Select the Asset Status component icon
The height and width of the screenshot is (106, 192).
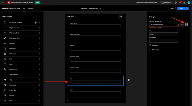5,69
